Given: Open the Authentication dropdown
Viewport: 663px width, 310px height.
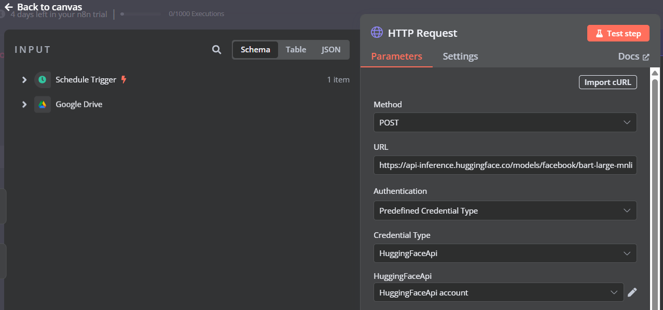Looking at the screenshot, I should 505,210.
